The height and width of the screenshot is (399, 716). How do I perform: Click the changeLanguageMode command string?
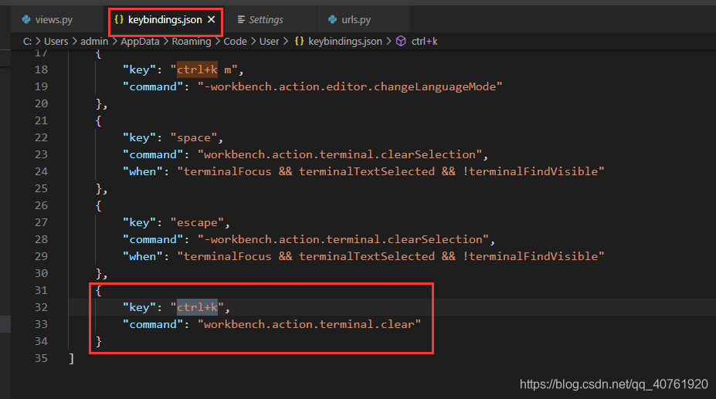click(x=350, y=86)
